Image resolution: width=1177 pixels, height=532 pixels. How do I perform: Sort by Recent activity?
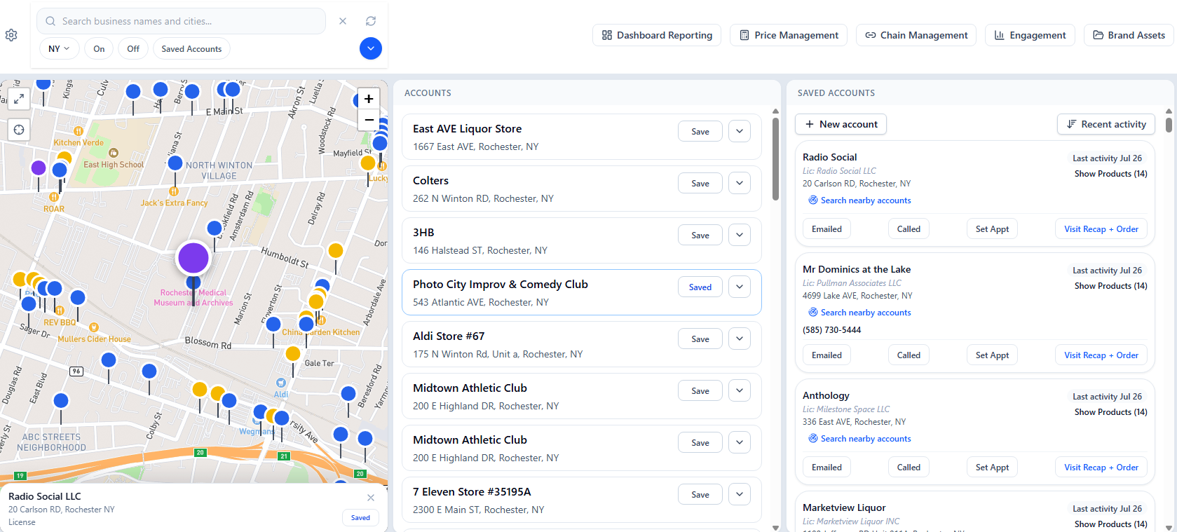(1106, 124)
